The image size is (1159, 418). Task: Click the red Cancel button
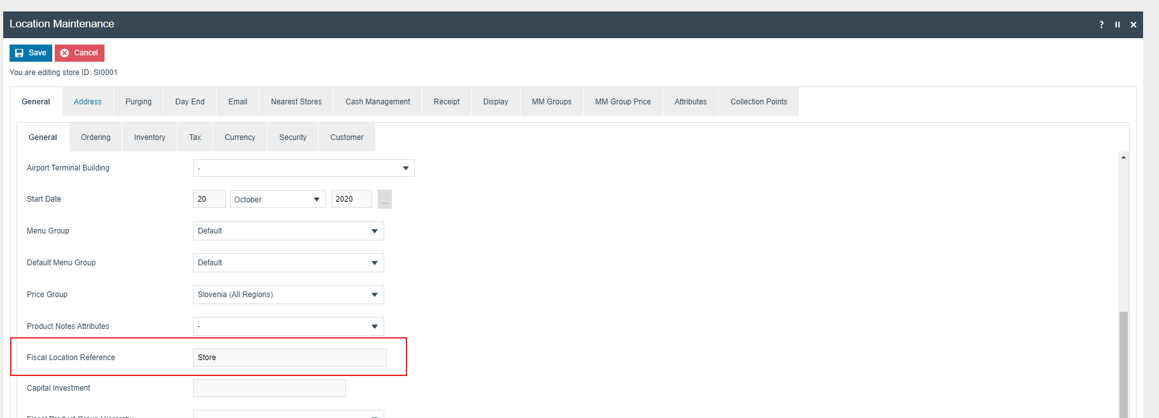[80, 53]
